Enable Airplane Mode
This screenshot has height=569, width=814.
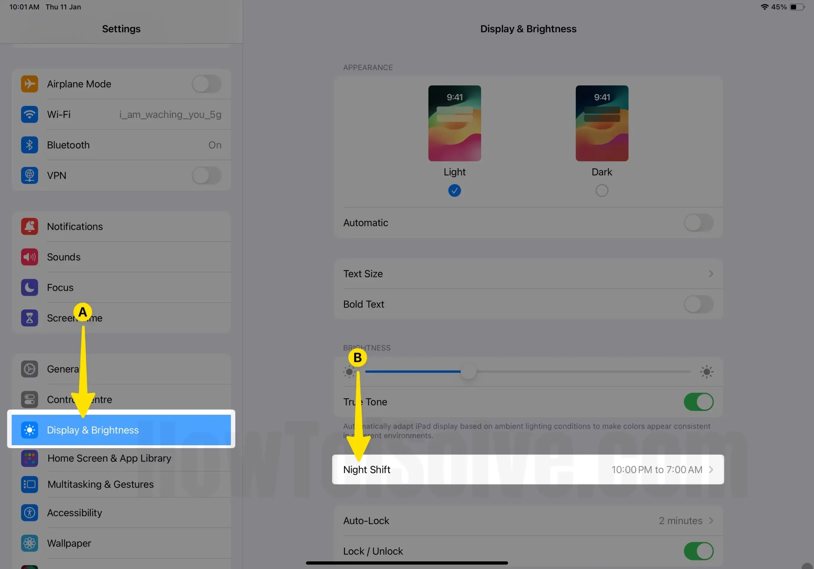pos(206,84)
